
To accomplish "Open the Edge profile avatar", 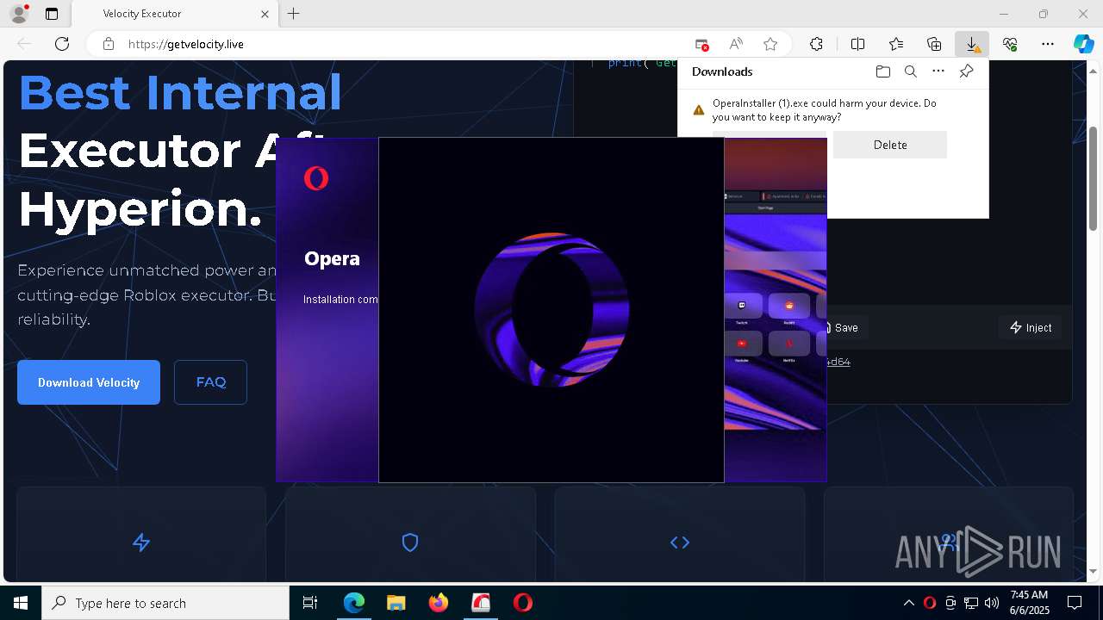I will pos(18,14).
